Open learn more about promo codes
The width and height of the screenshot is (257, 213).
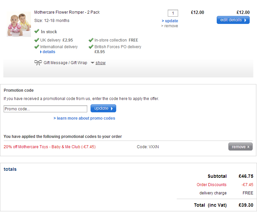(x=84, y=118)
